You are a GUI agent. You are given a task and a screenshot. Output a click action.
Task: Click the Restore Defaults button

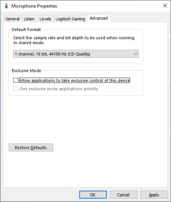(x=31, y=148)
